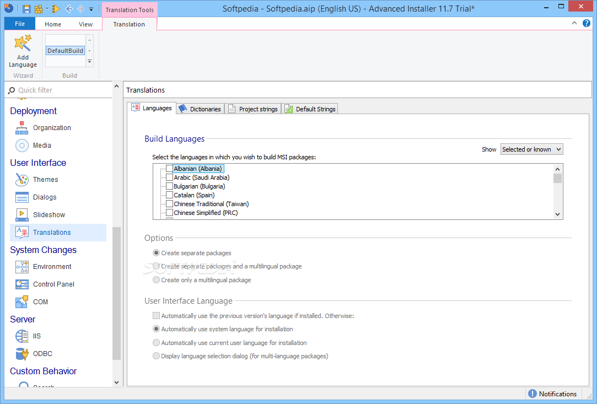Screen dimensions: 597x404
Task: Open help with the question mark icon
Action: (x=587, y=23)
